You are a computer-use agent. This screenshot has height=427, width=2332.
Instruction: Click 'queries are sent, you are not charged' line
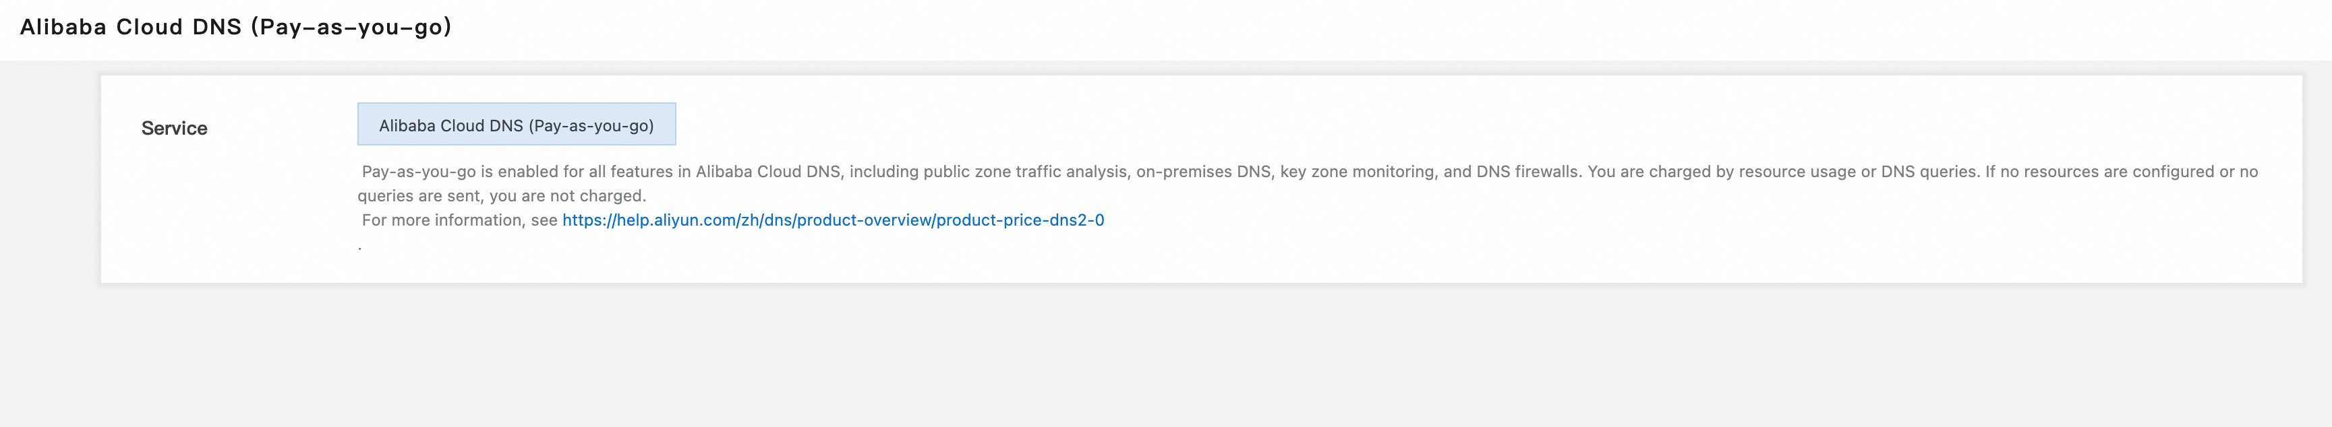tap(502, 195)
